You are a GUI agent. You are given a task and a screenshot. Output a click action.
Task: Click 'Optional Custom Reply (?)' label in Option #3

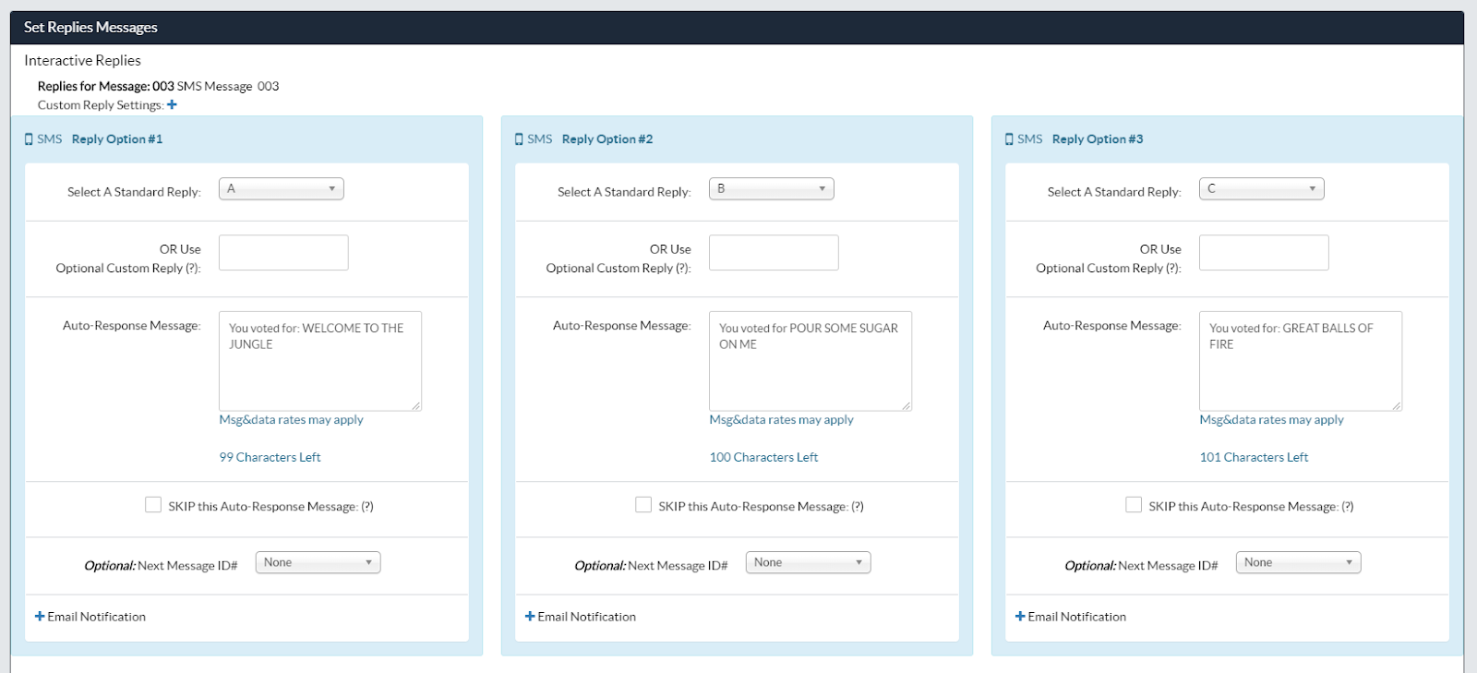coord(1109,268)
